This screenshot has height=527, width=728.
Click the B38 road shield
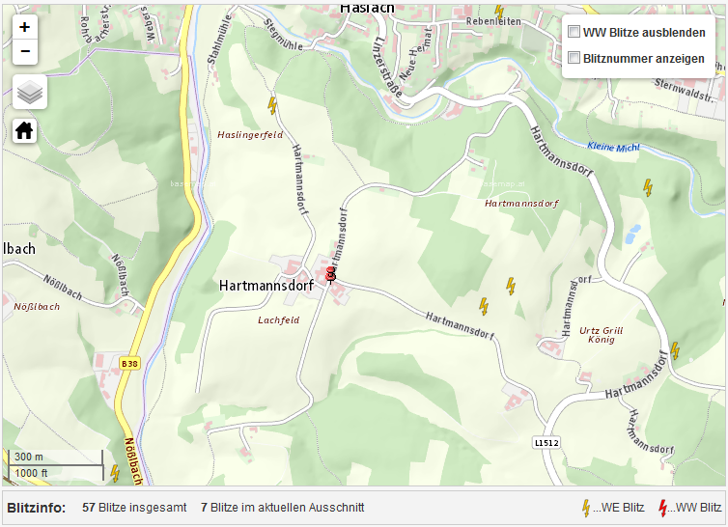tap(130, 363)
